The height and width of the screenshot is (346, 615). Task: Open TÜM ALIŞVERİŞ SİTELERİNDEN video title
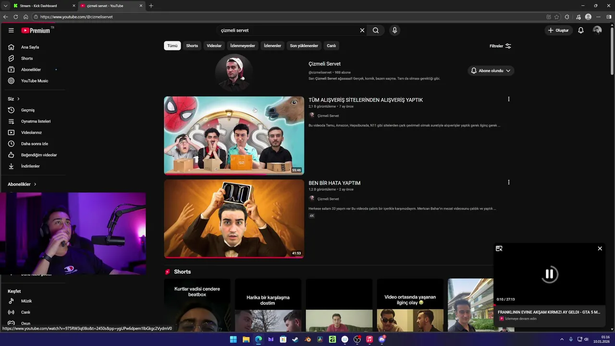366,100
